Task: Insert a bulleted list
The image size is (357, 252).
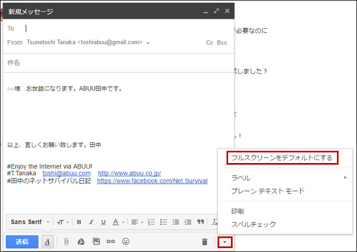Action: [163, 222]
